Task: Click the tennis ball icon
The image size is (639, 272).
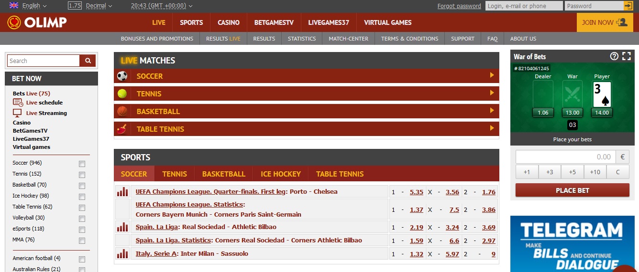Action: 122,94
